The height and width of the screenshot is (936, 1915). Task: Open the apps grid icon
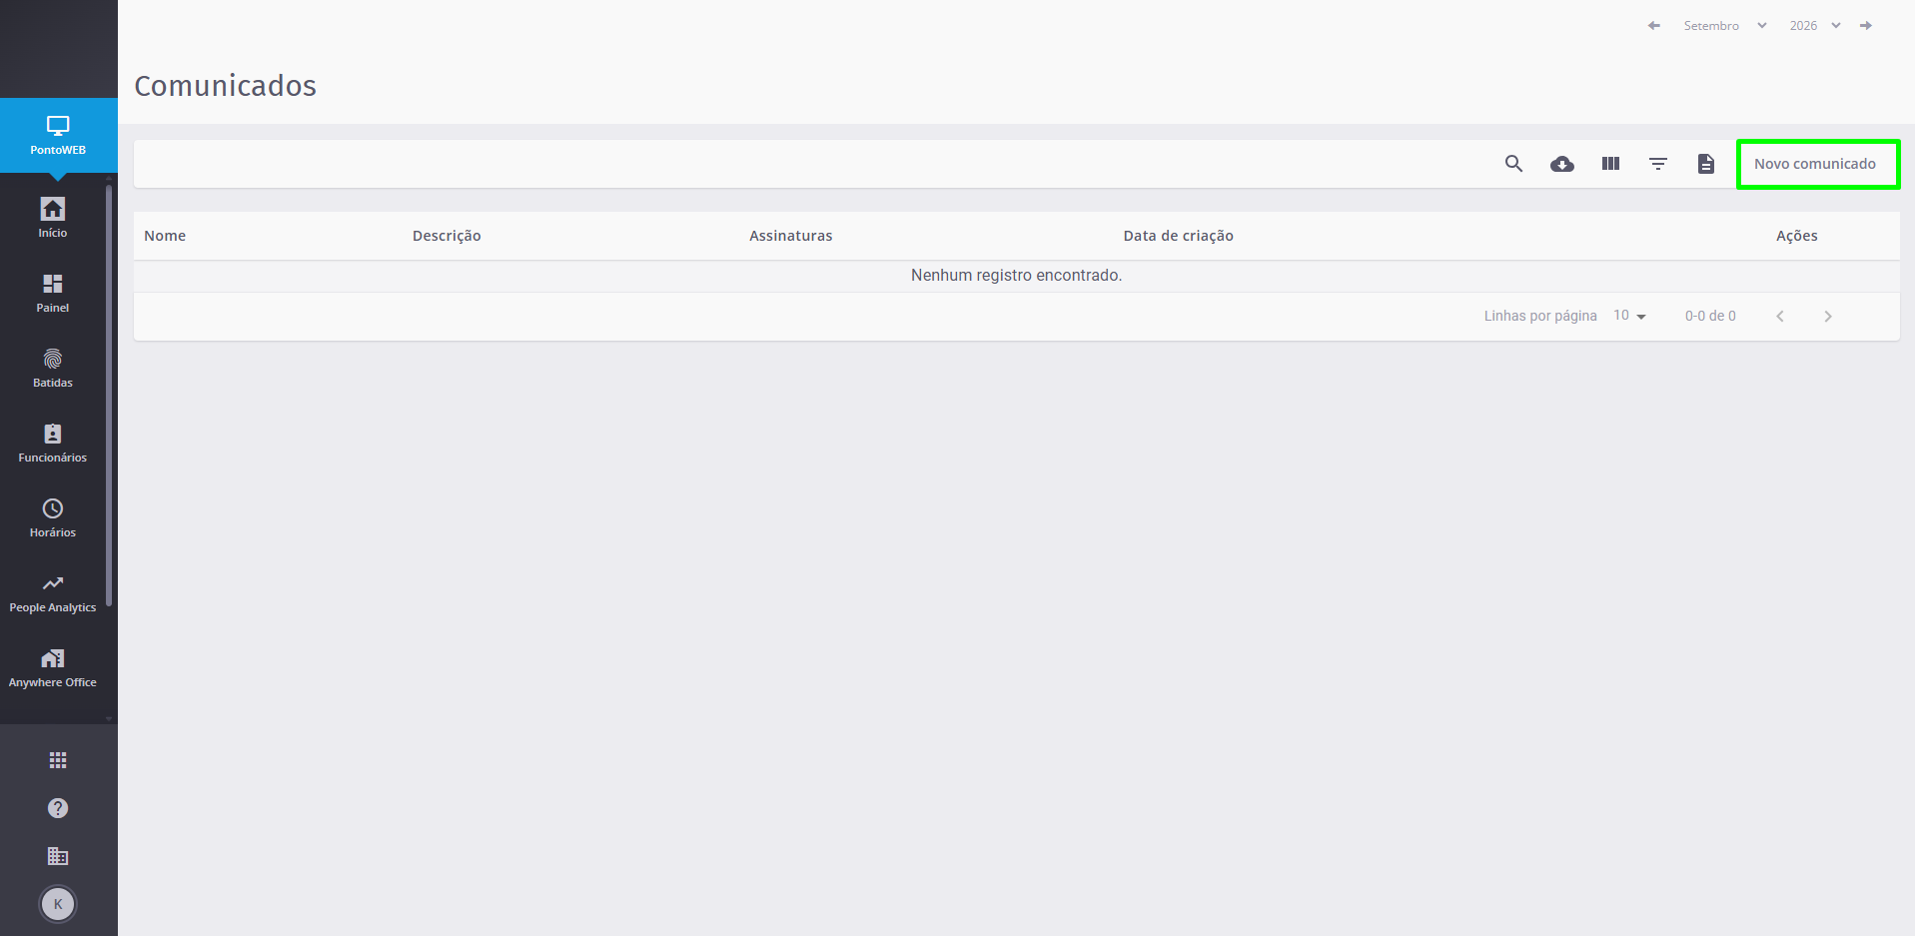point(58,760)
